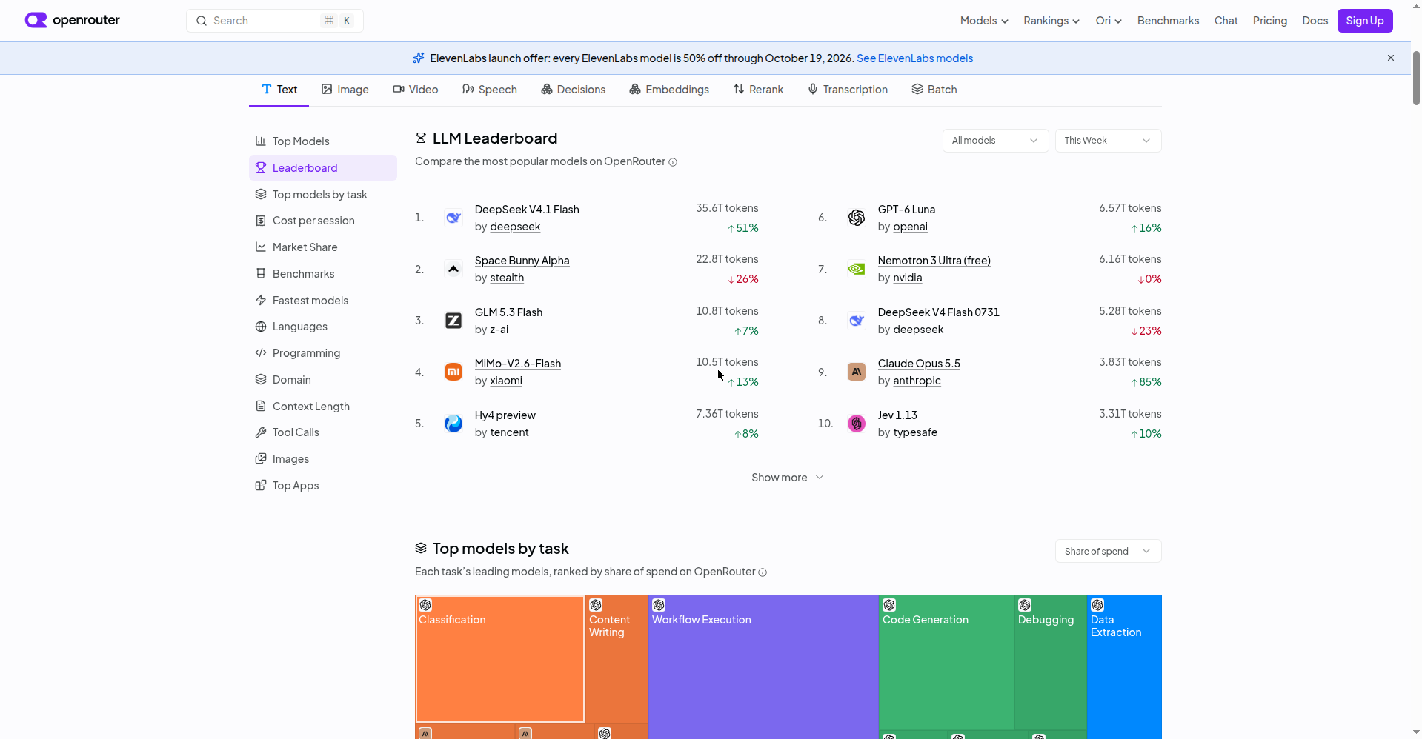Switch to the Video tab
The width and height of the screenshot is (1422, 739).
click(x=415, y=90)
